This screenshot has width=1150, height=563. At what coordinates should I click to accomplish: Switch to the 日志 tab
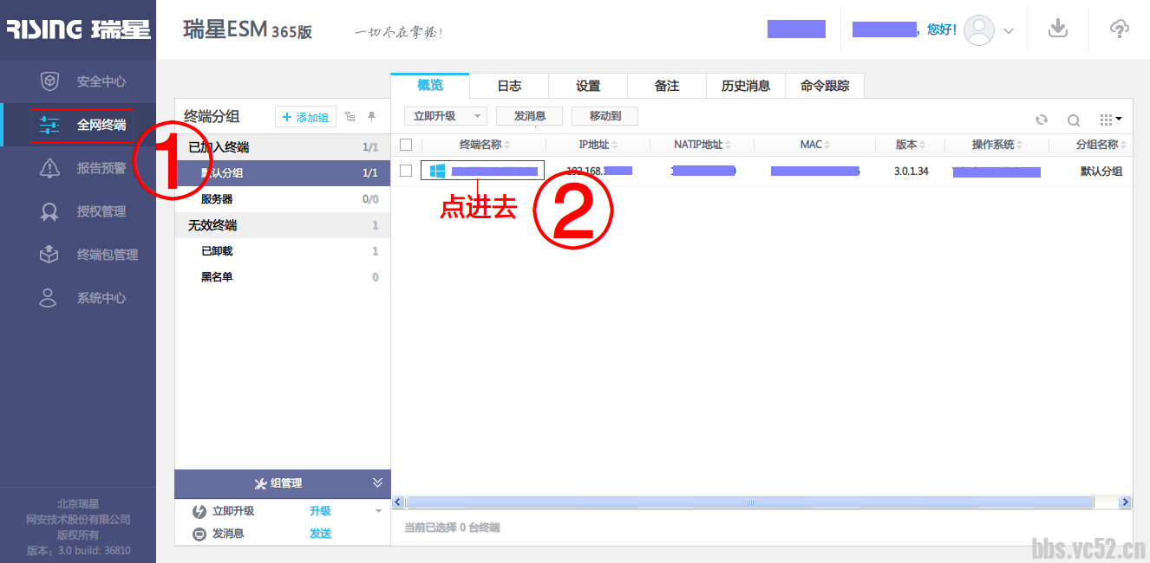tap(509, 86)
